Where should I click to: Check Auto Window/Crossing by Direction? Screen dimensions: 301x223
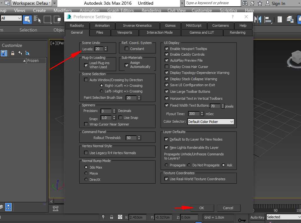tap(86, 80)
